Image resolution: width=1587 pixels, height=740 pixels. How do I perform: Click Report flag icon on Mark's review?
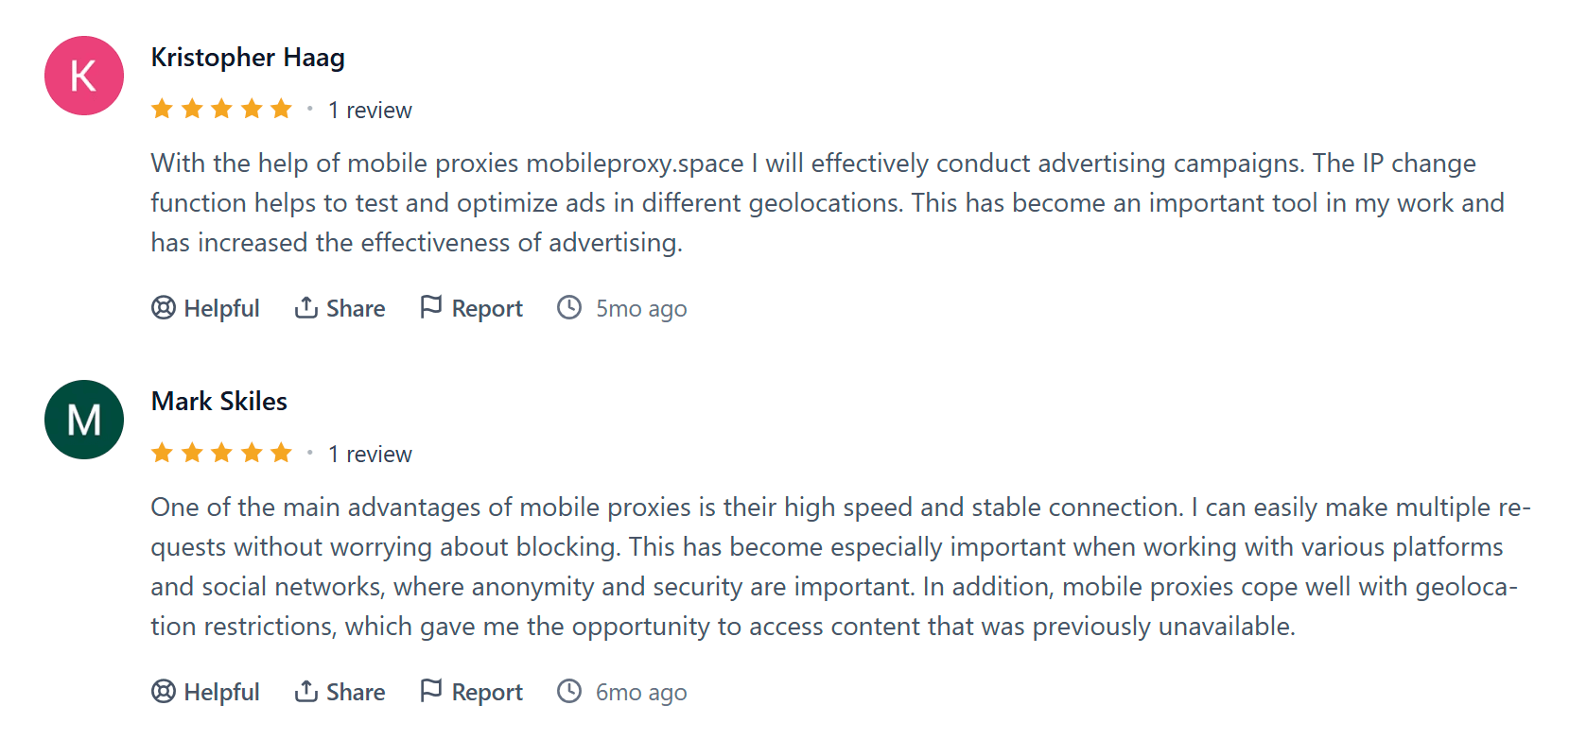[431, 691]
